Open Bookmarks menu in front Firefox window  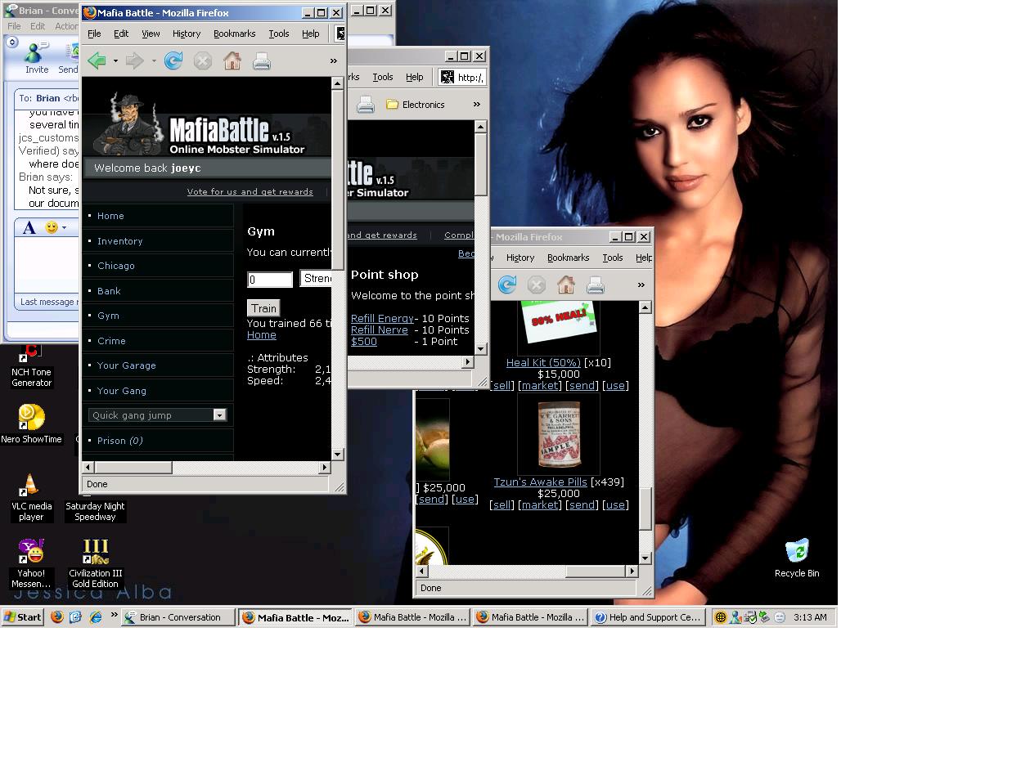(235, 34)
